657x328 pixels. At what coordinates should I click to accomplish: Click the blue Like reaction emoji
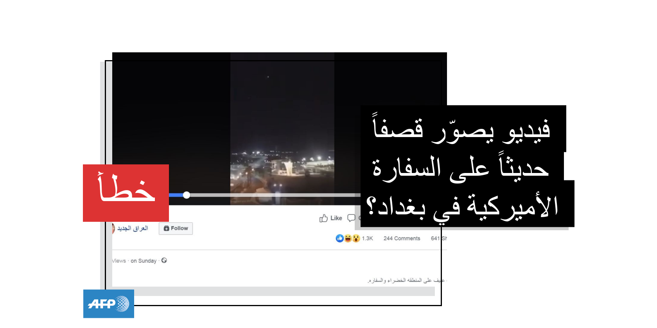tap(339, 238)
